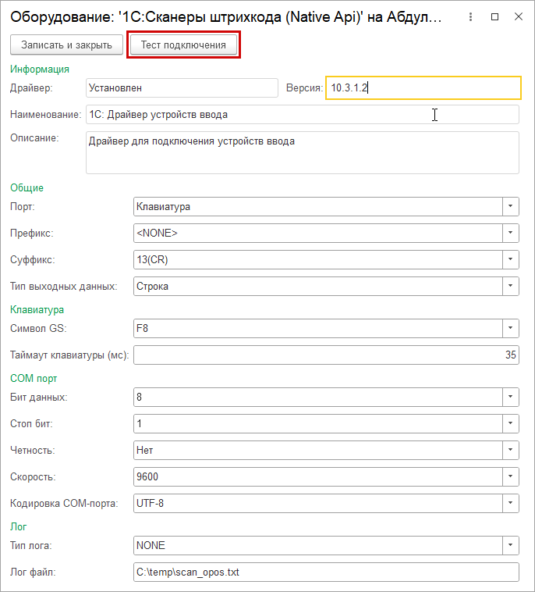Expand the 'Суффикс' dropdown arrow
Image resolution: width=535 pixels, height=592 pixels.
point(510,259)
